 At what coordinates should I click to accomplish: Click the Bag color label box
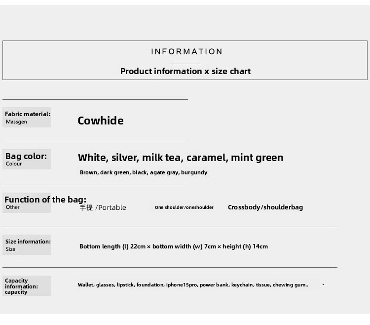click(x=27, y=159)
